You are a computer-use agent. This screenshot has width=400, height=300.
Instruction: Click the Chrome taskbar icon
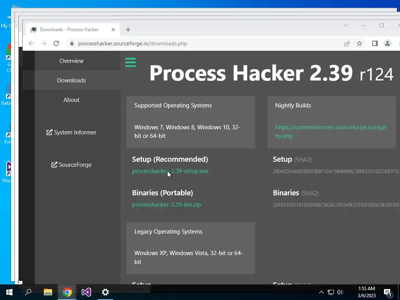(67, 292)
